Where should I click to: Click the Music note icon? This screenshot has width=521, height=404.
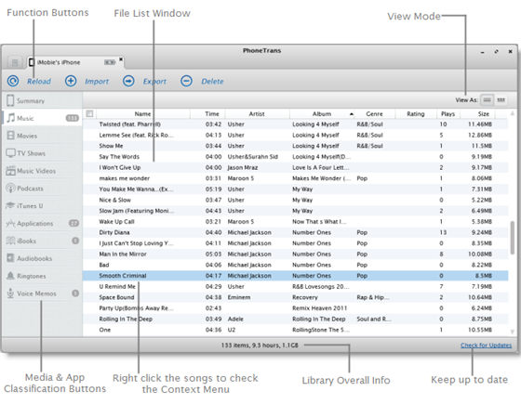tap(11, 118)
